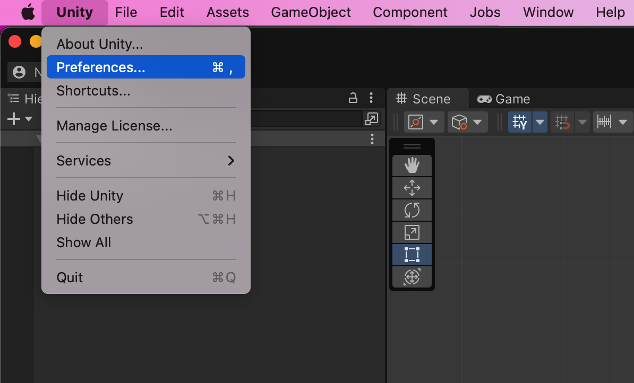Click the account profile icon
634x383 pixels.
pos(19,72)
